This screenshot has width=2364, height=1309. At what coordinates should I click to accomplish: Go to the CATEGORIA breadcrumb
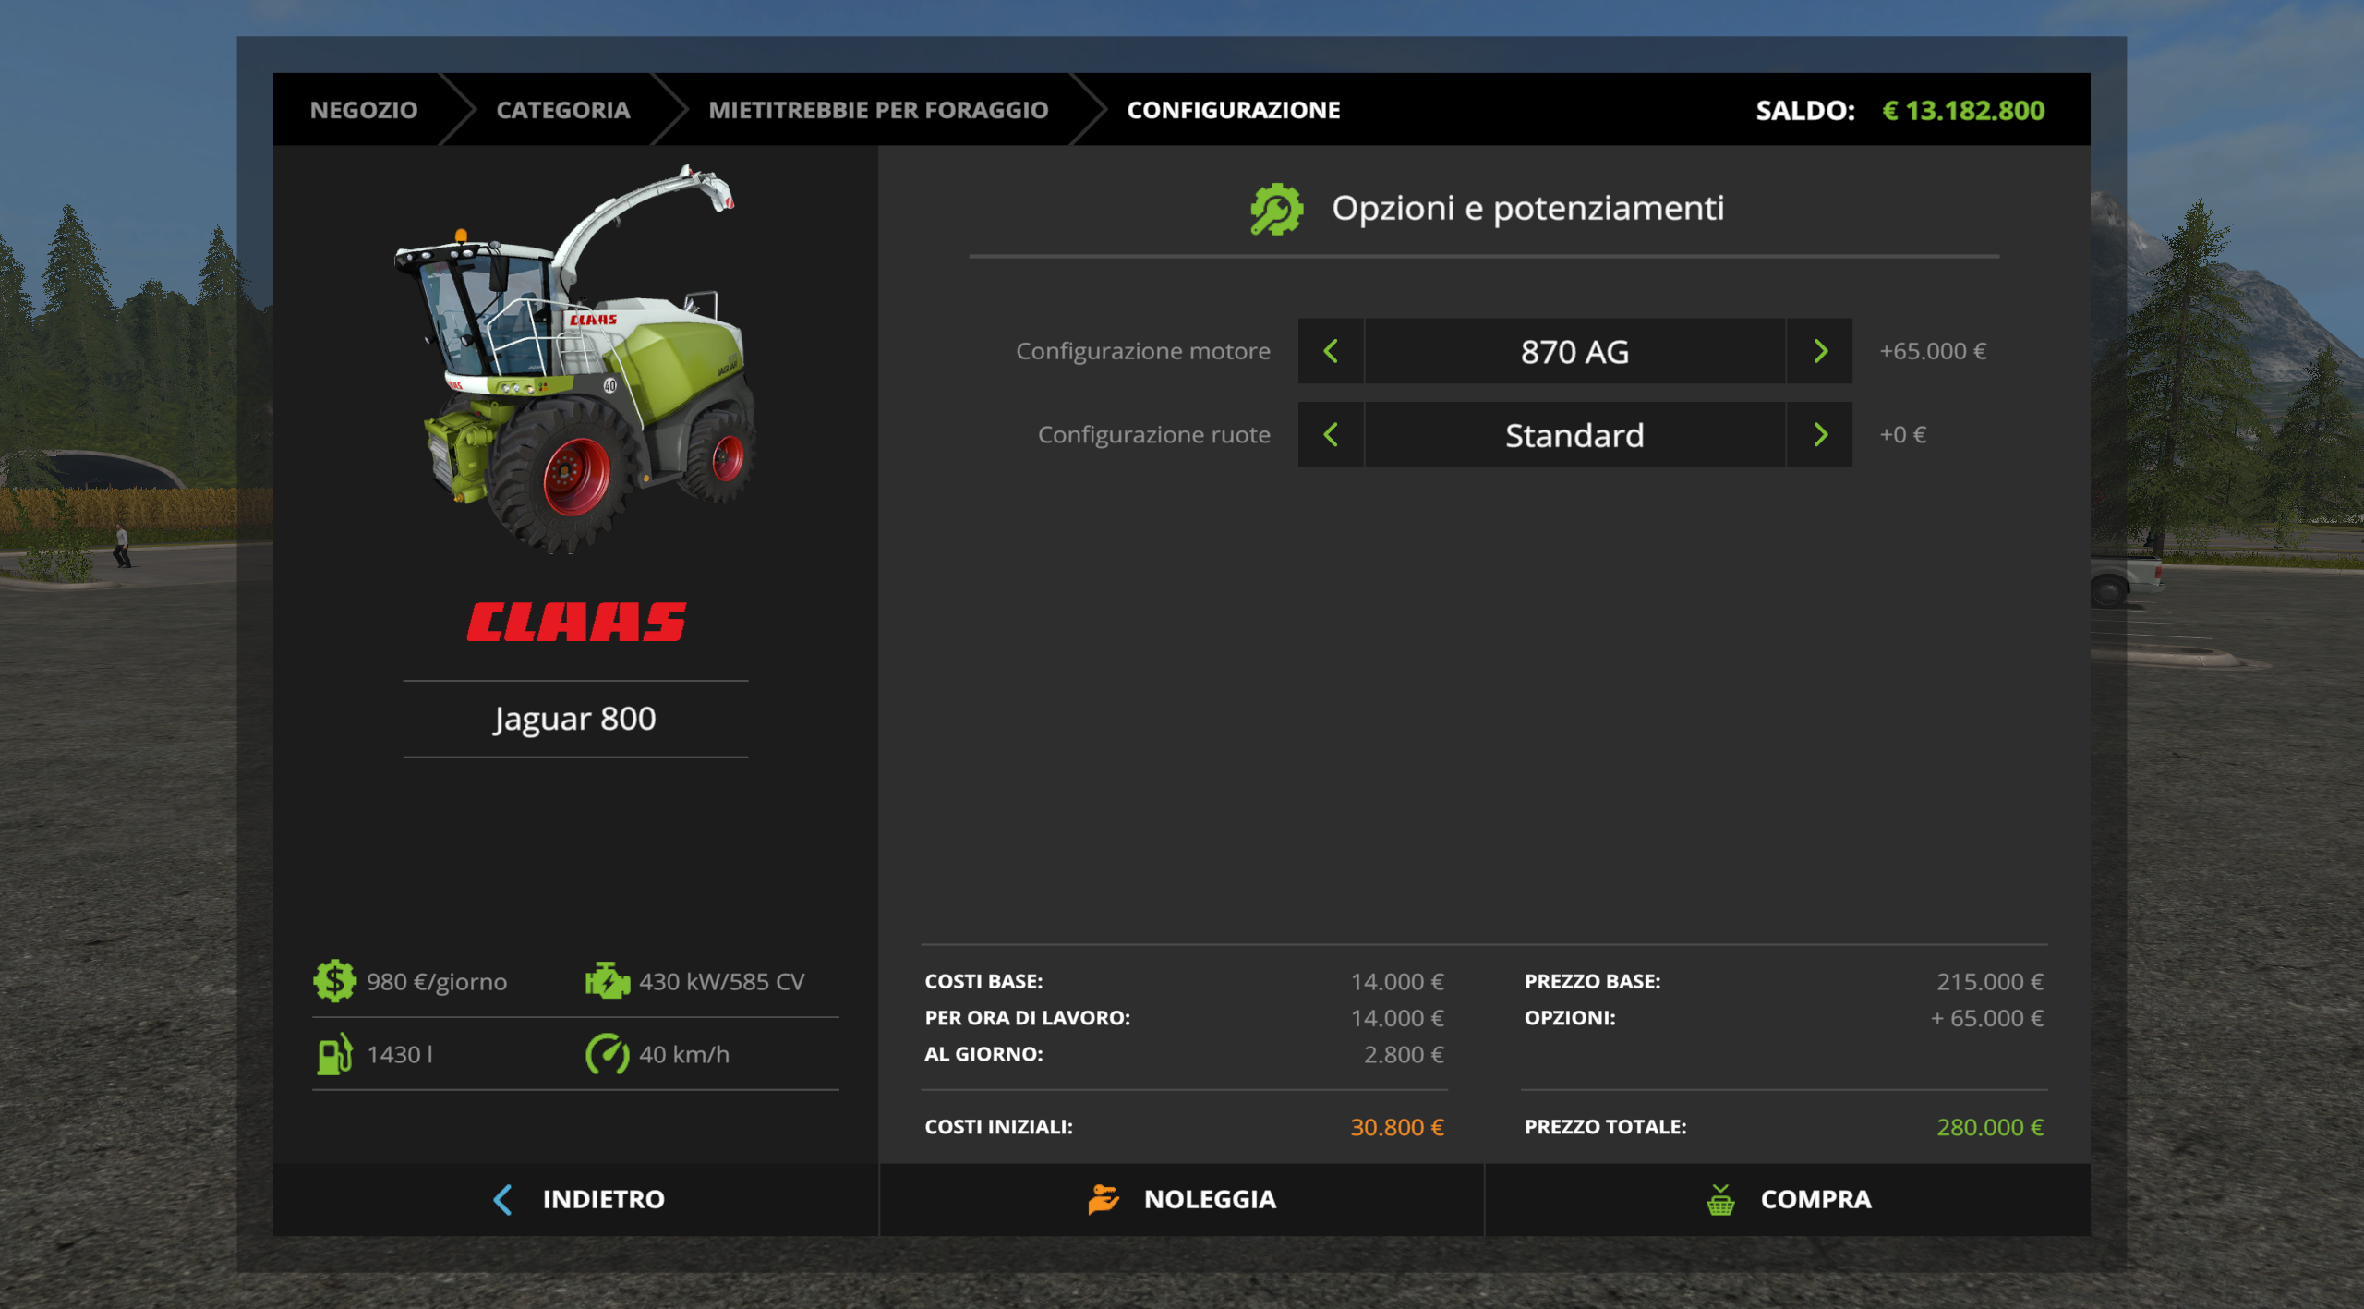pyautogui.click(x=563, y=110)
